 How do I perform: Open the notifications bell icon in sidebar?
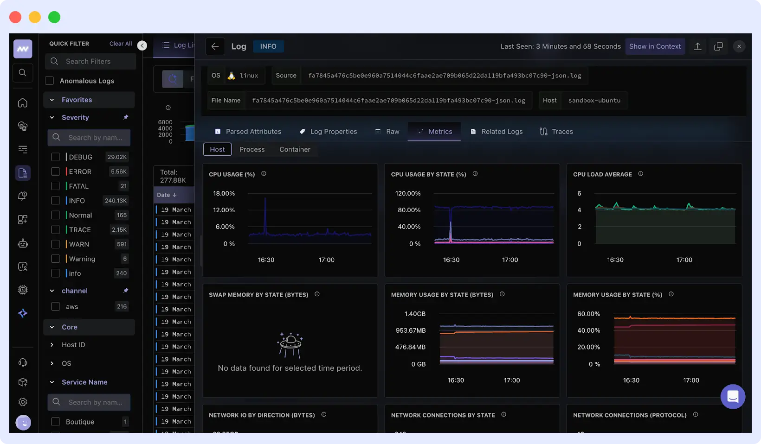(22, 196)
